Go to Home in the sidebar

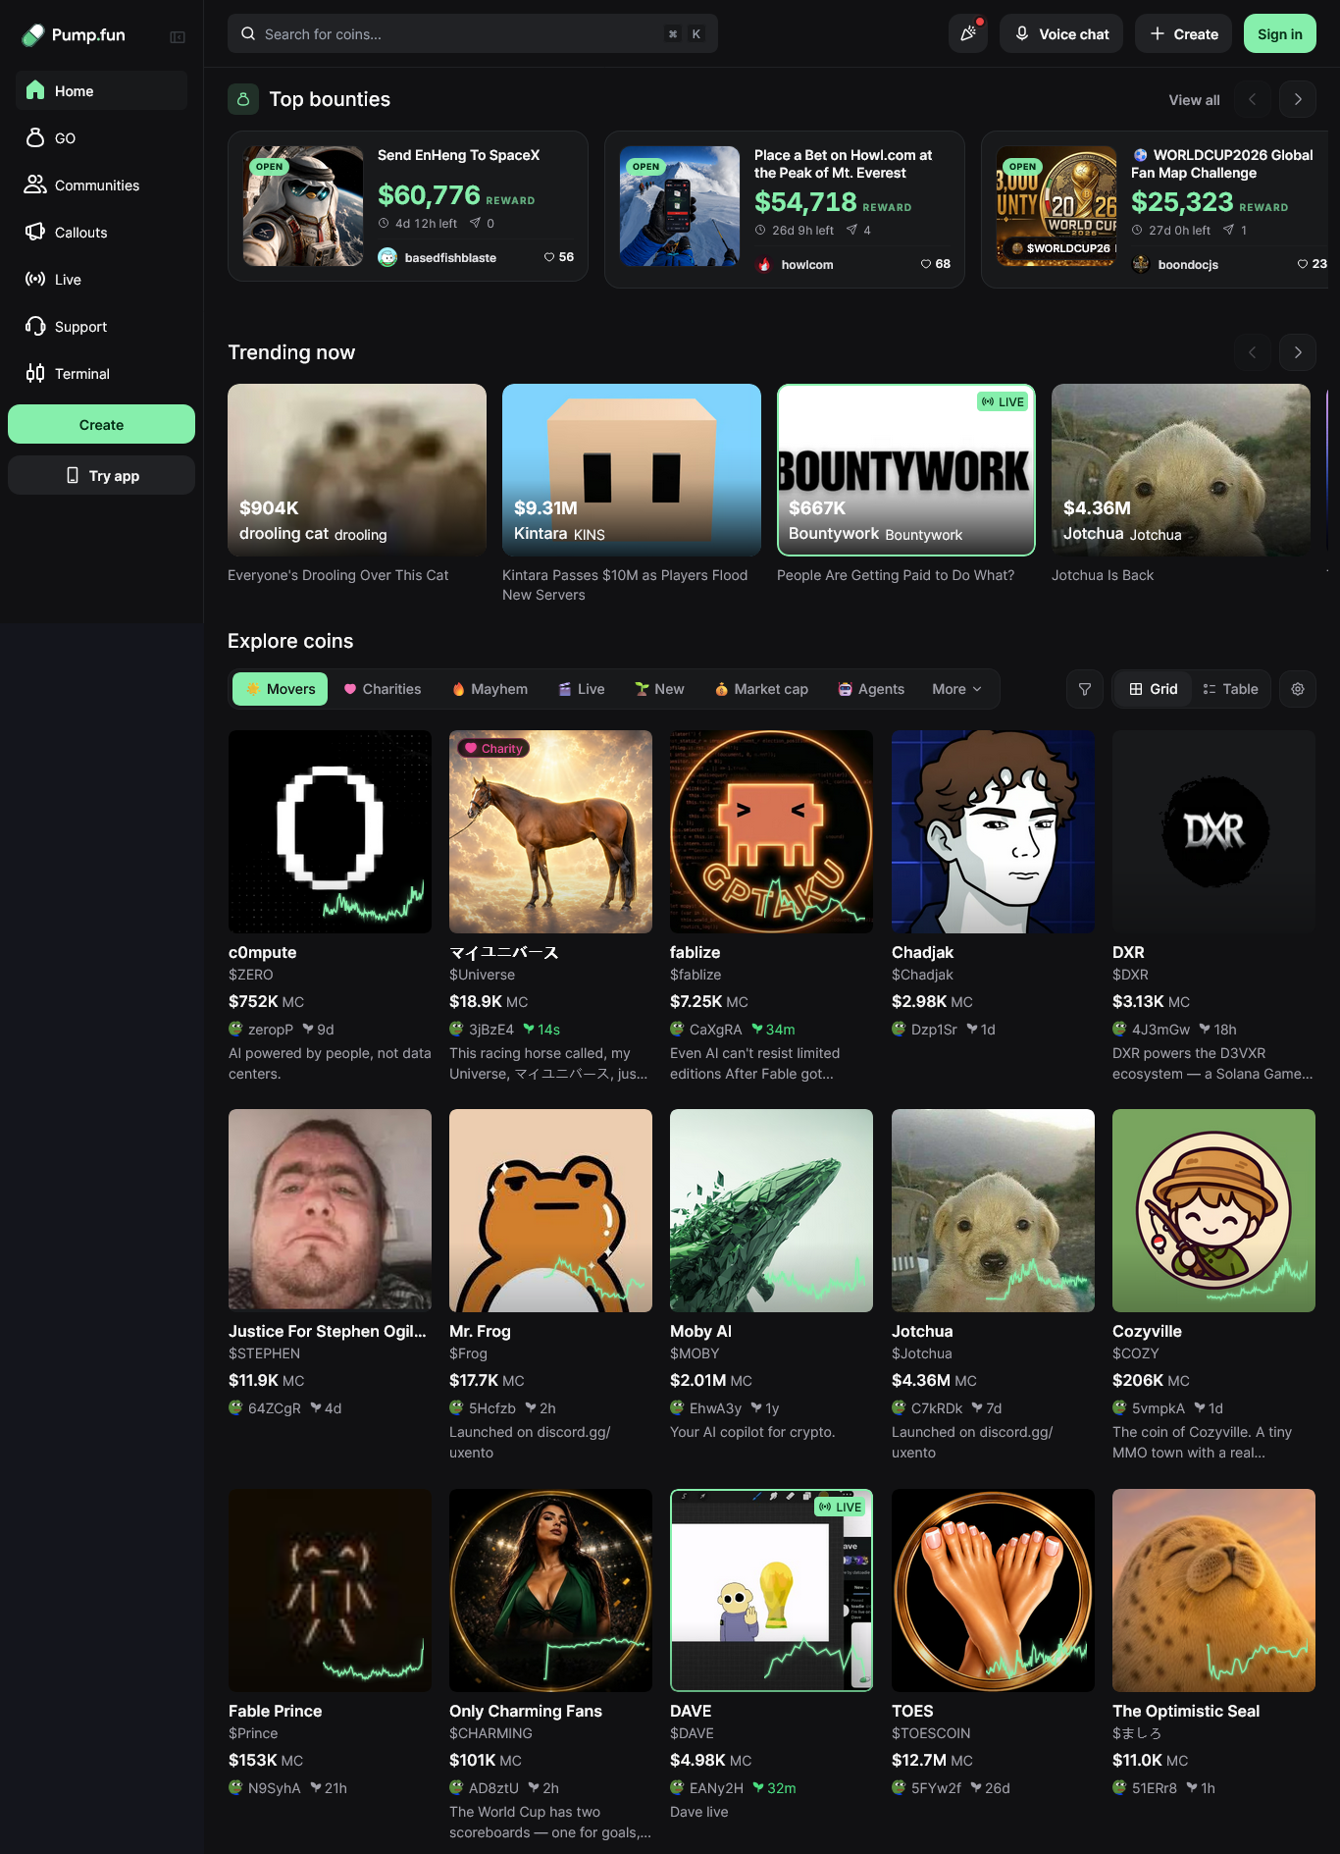click(101, 90)
